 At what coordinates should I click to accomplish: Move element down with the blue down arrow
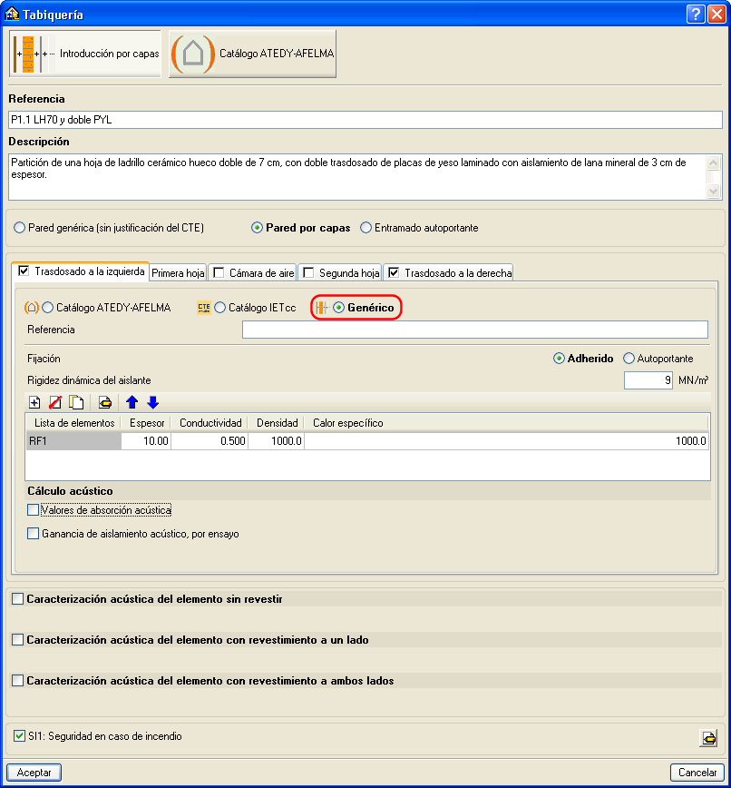coord(153,402)
